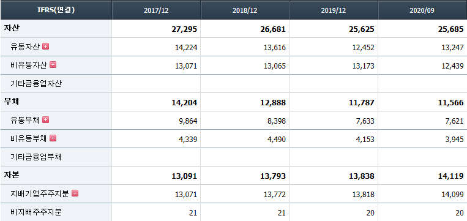Expand the 유동자산 row plus icon
This screenshot has height=221, width=467.
[x=45, y=46]
